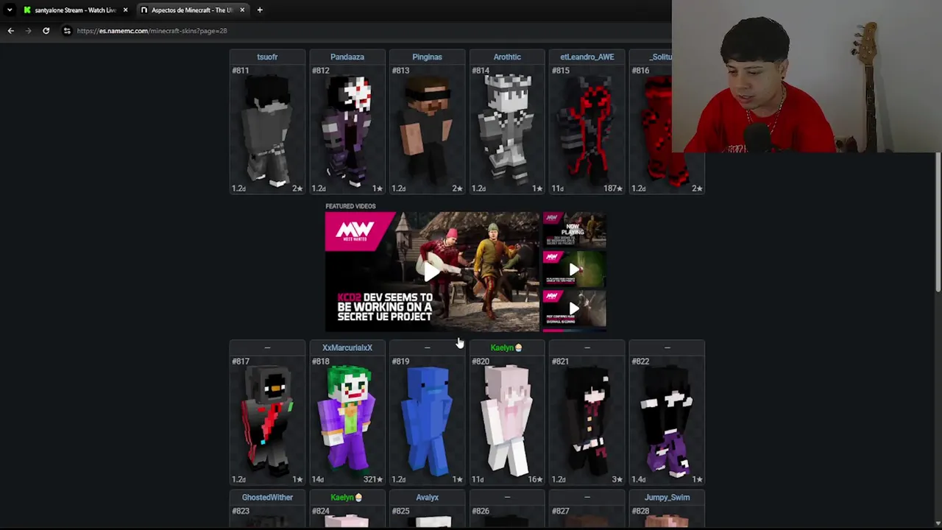This screenshot has width=942, height=530.
Task: Click the 14d age label on #818
Action: [x=317, y=479]
